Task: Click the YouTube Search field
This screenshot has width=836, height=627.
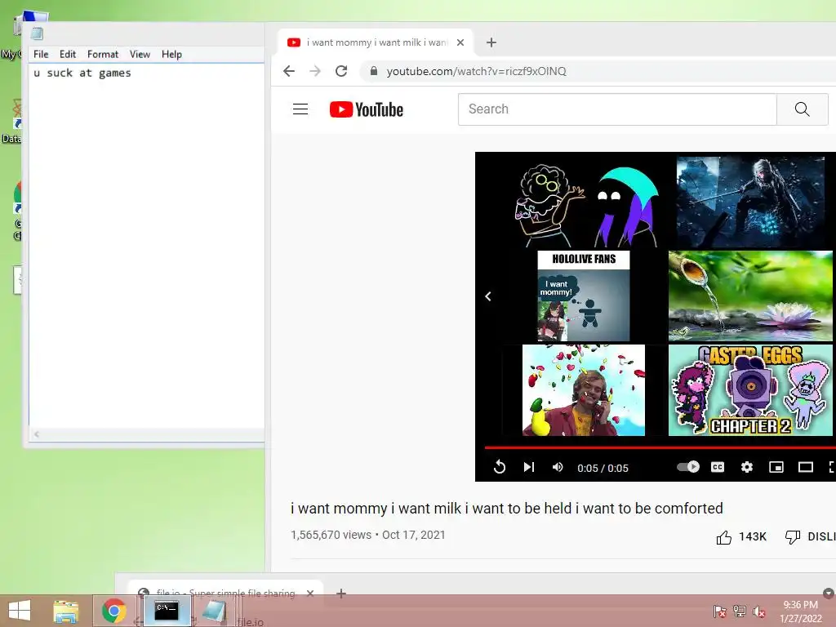Action: (x=617, y=109)
